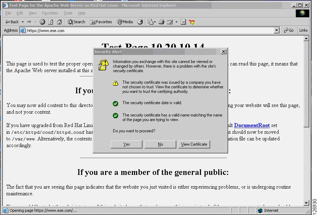Open the Mail dropdown arrow
Screen dimensions: 317x215
tap(155, 22)
